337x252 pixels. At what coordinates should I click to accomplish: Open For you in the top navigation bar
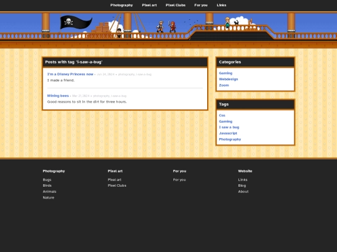201,5
